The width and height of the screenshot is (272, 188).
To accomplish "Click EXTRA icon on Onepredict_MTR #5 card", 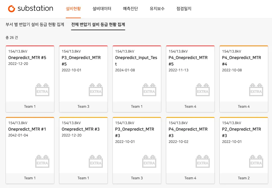I will [x=42, y=90].
